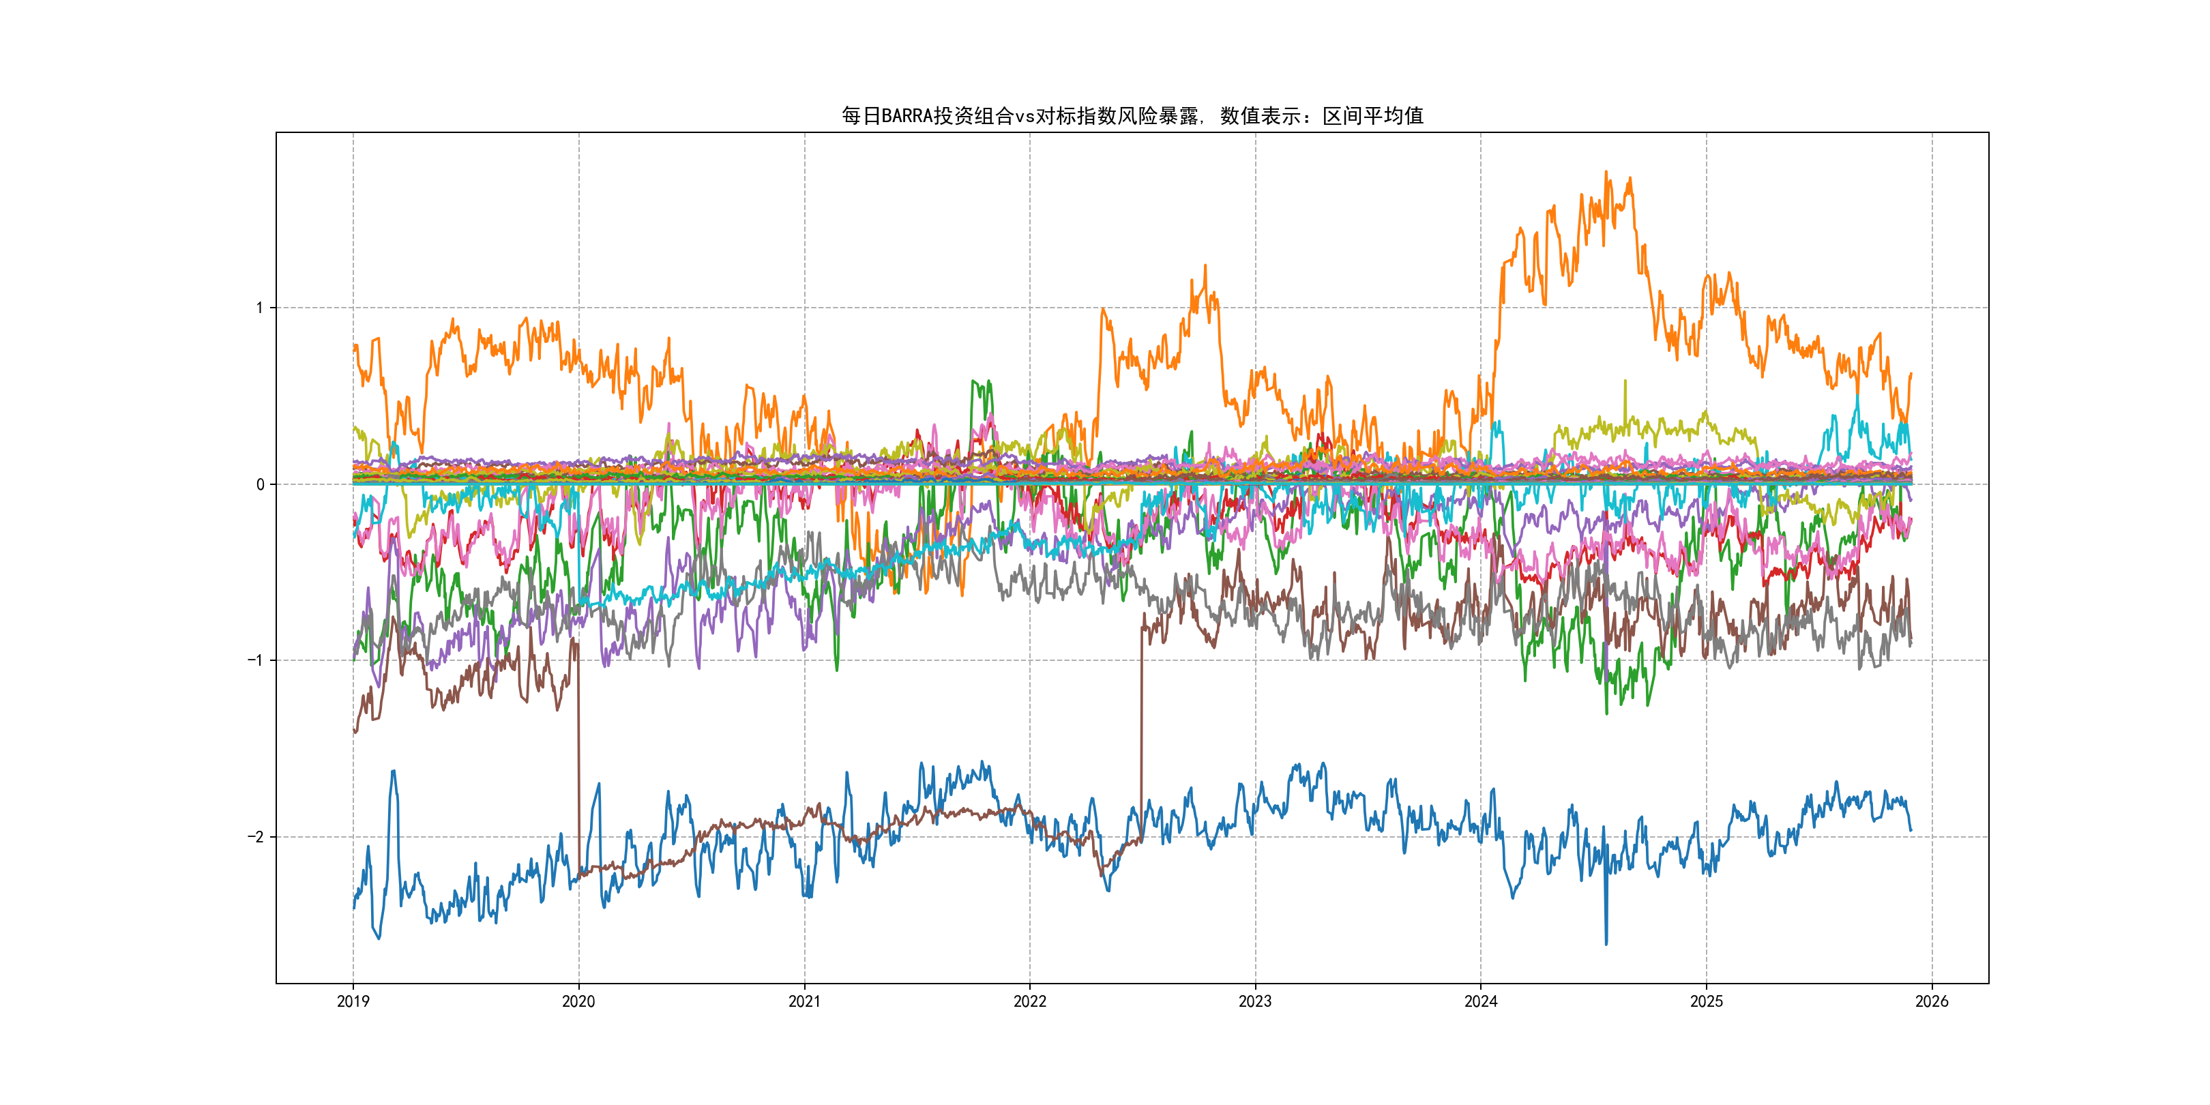
Task: Click the y-axis tick label 1
Action: 259,308
